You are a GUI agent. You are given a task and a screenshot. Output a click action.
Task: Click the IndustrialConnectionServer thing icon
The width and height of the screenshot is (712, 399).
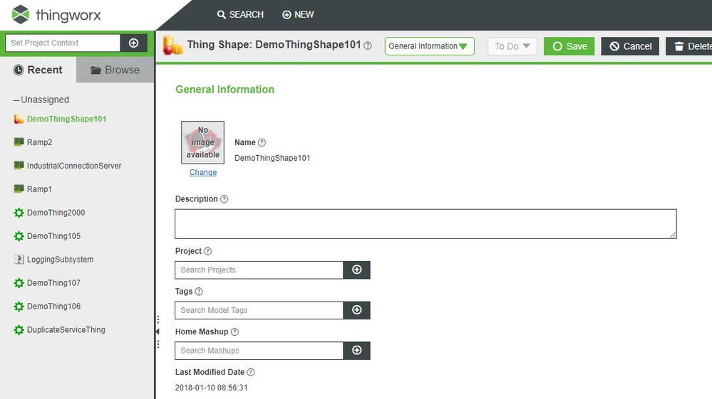[19, 165]
